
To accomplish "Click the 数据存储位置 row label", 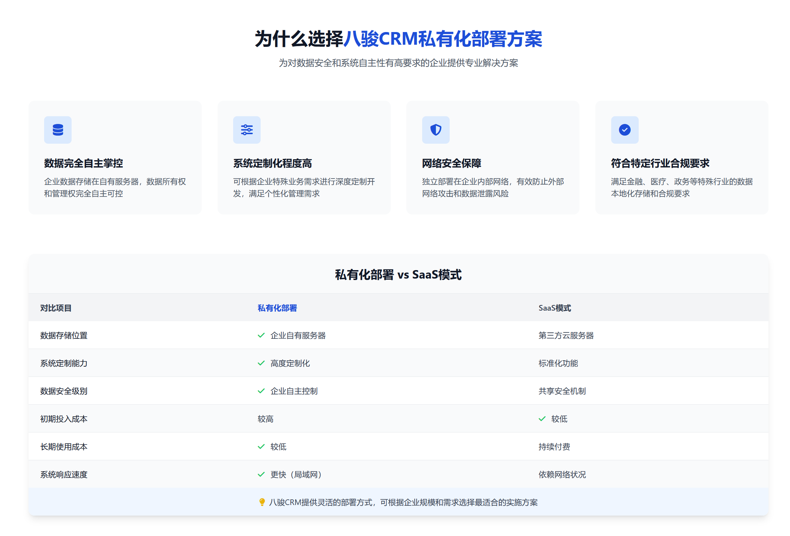I will tap(64, 335).
